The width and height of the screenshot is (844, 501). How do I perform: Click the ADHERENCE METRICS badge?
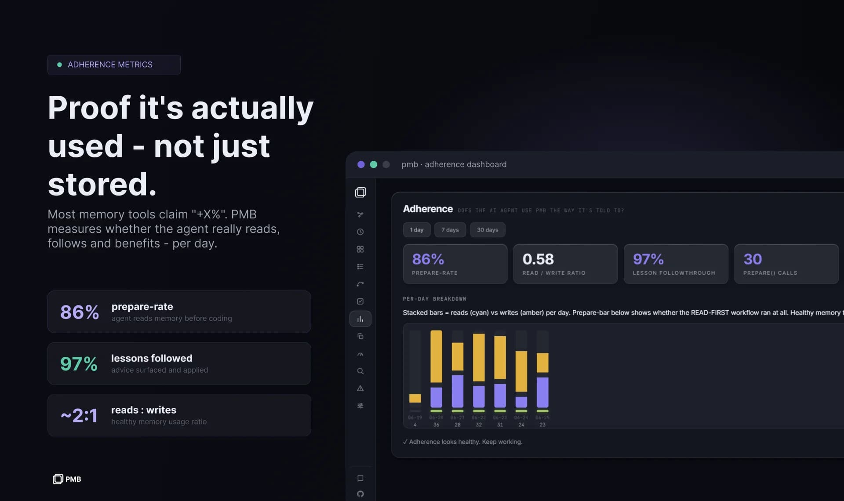click(114, 65)
